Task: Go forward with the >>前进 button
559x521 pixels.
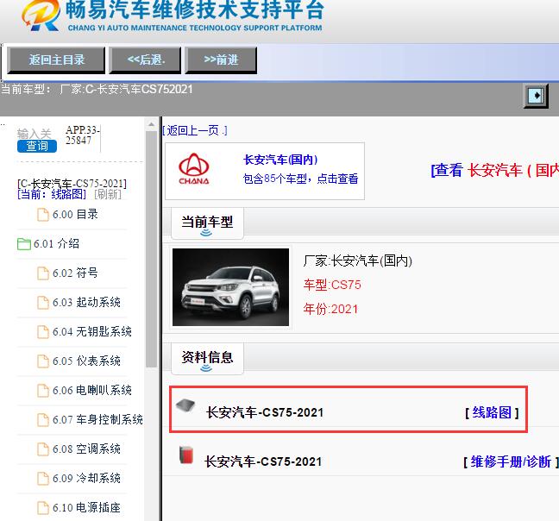Action: point(221,60)
